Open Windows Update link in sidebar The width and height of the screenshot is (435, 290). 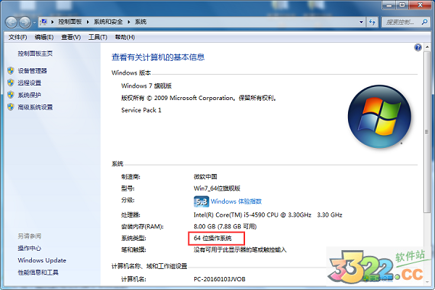click(x=42, y=260)
